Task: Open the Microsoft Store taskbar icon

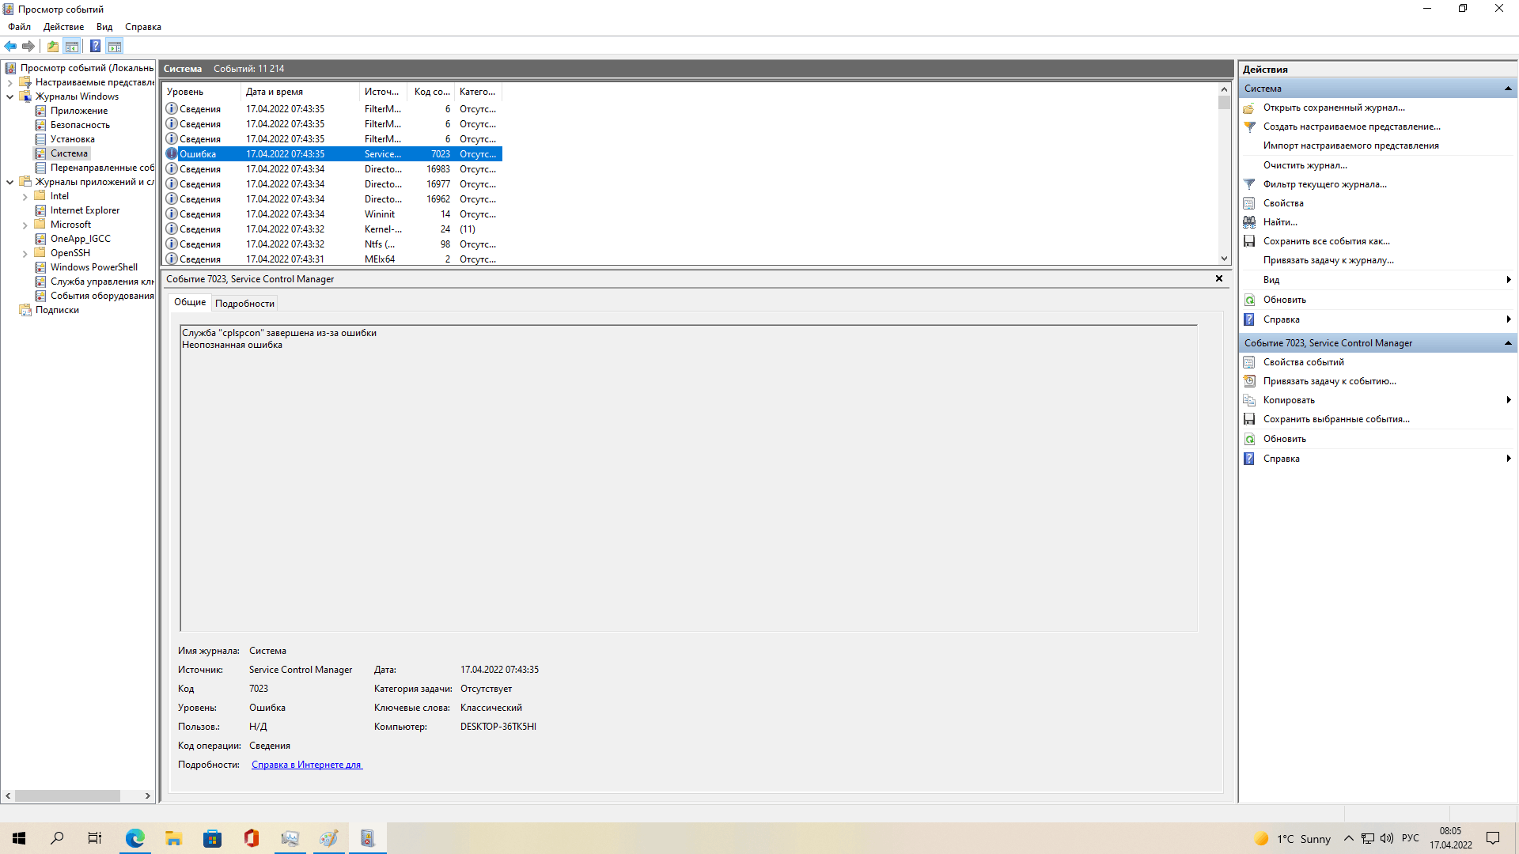Action: 212,838
